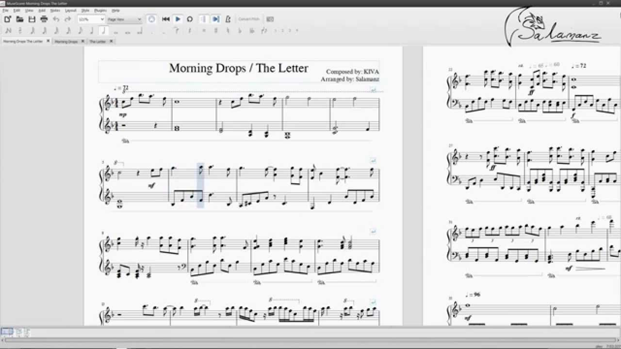This screenshot has width=621, height=349.
Task: Undo the last action
Action: click(x=56, y=19)
